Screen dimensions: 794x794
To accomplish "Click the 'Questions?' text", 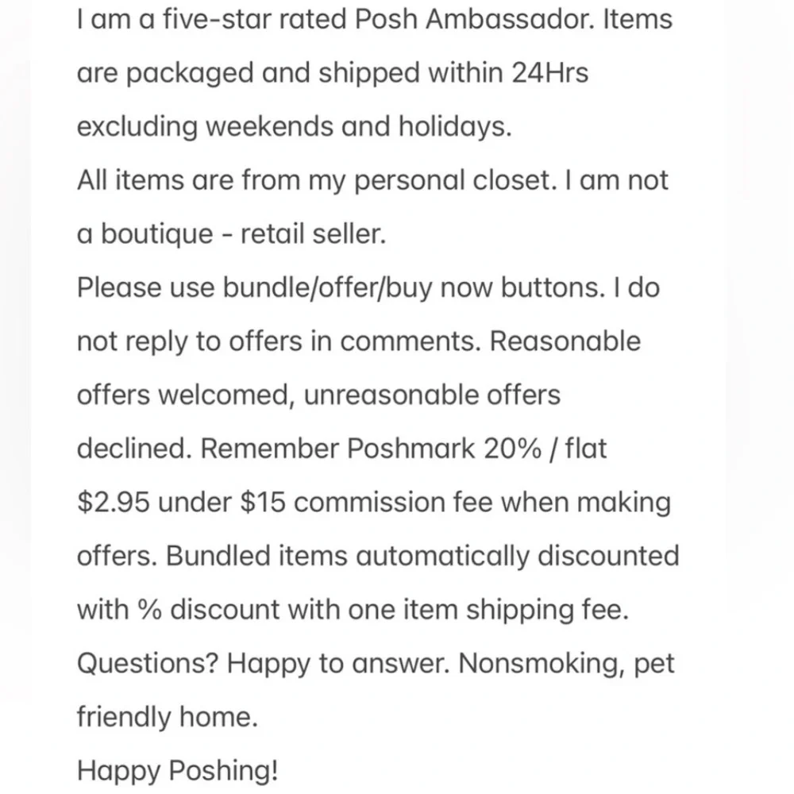I will 148,663.
